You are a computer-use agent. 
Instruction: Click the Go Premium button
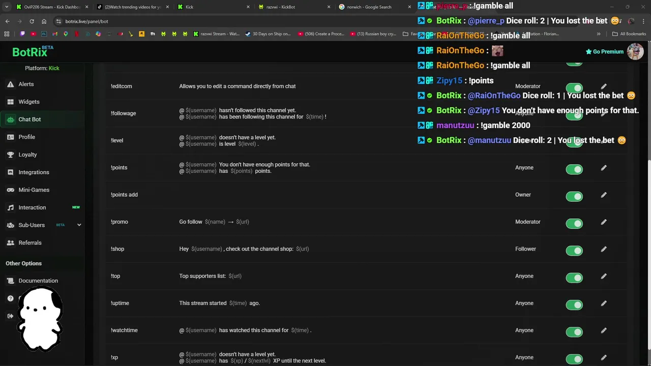click(x=604, y=51)
